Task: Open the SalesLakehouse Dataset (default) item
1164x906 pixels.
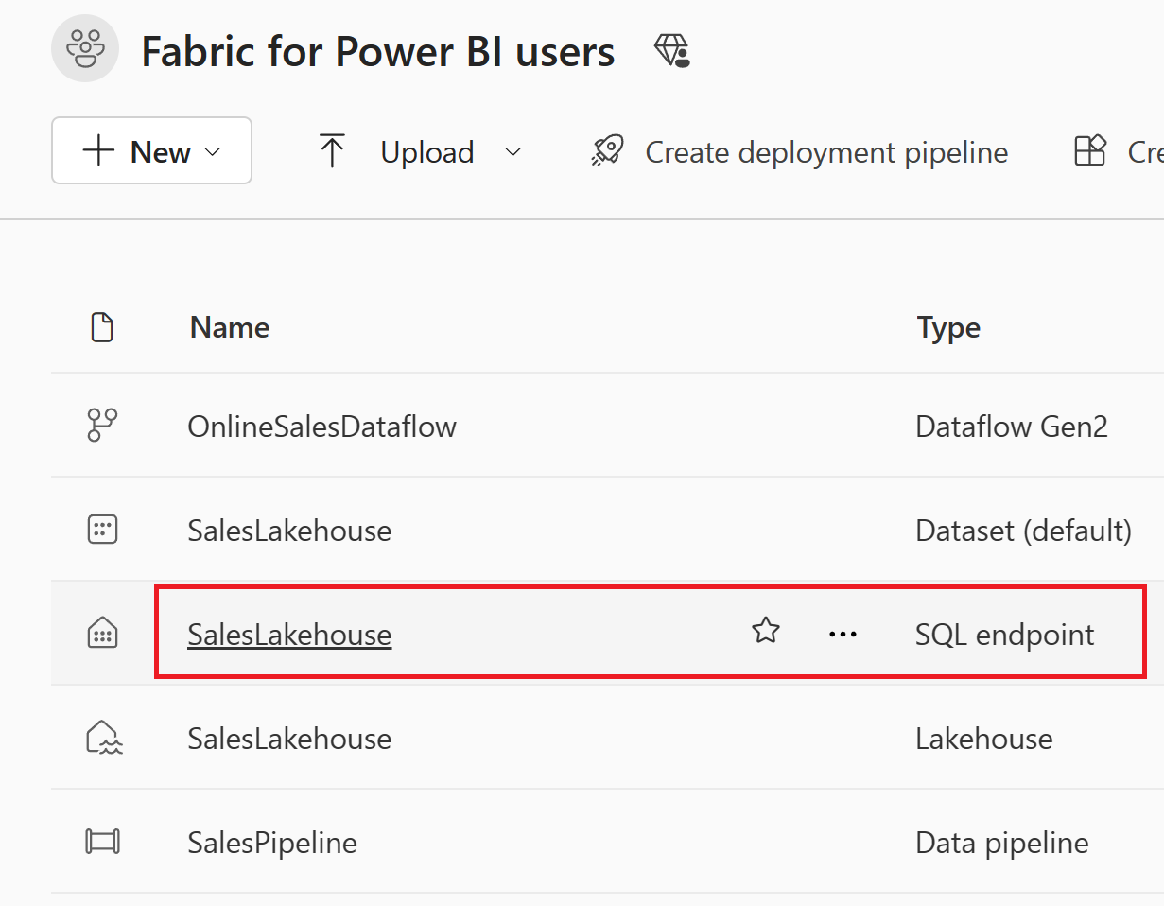Action: coord(289,530)
